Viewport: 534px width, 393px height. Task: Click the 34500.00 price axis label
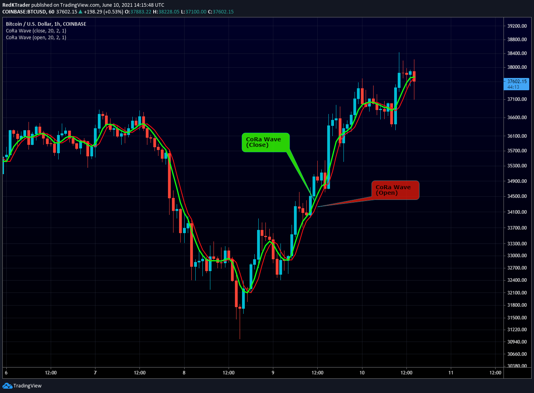click(517, 196)
